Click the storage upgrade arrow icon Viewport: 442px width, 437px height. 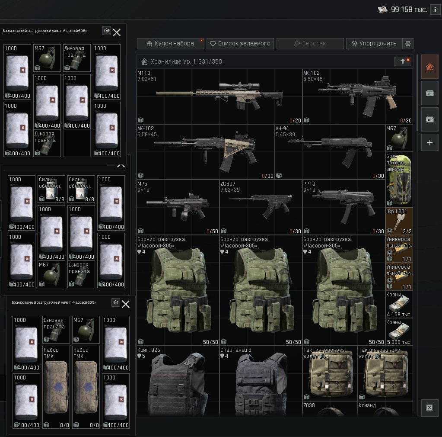[403, 61]
